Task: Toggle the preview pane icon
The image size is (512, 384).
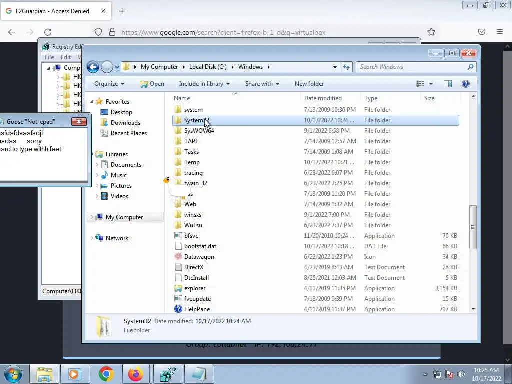Action: (447, 84)
